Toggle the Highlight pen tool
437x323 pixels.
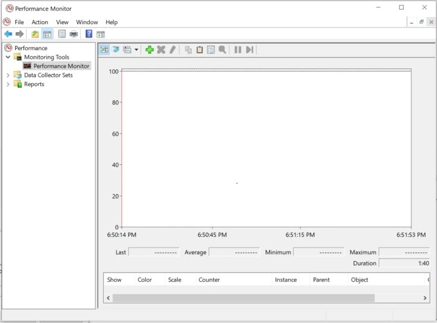172,50
